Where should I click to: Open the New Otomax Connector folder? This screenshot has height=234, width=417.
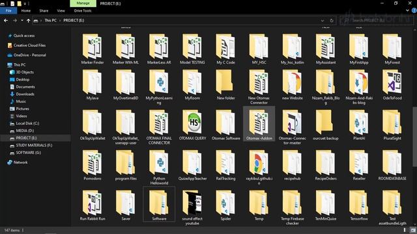259,87
